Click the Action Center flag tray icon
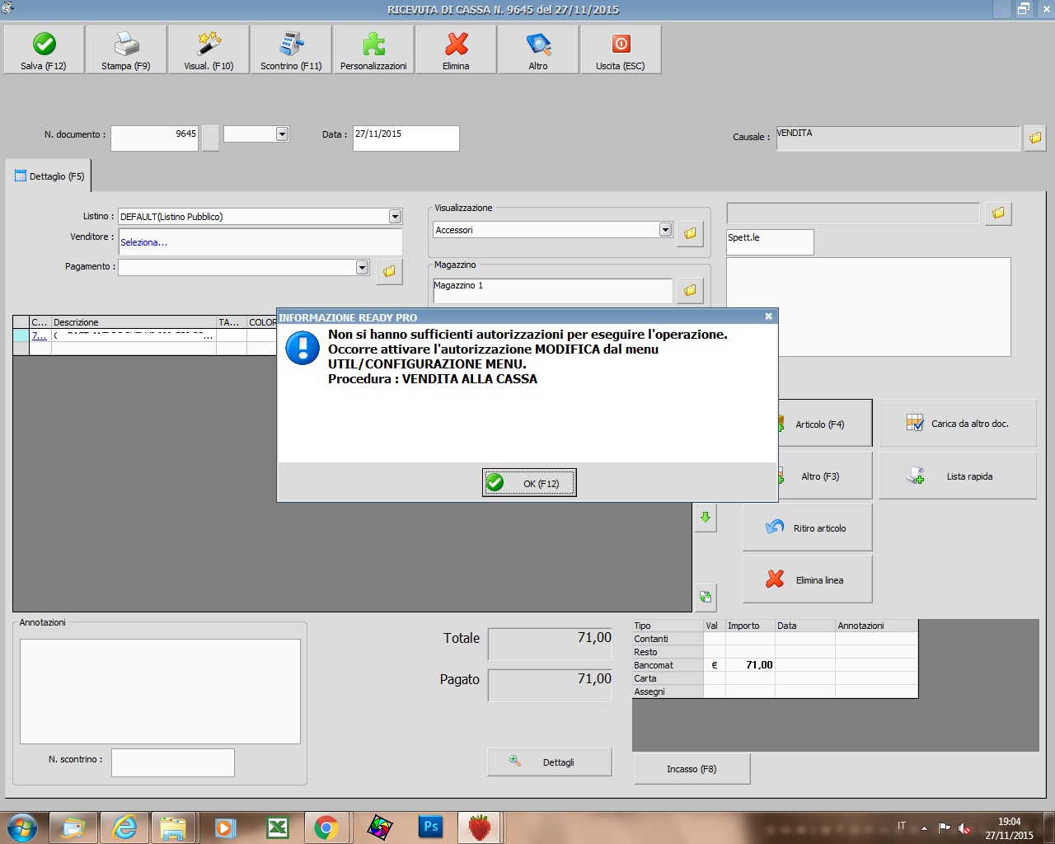The height and width of the screenshot is (844, 1055). [945, 828]
